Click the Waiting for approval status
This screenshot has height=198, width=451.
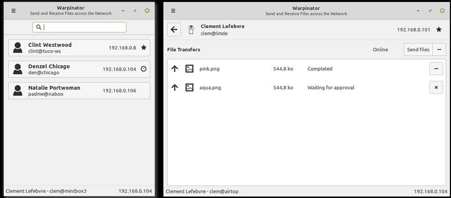pos(331,87)
